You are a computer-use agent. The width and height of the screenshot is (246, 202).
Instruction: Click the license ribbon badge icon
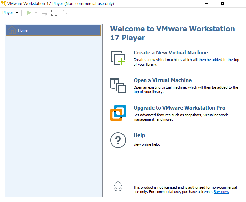(x=118, y=187)
